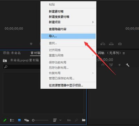The height and width of the screenshot is (126, 139).
Task: Switch project panel to icon view
Action: pyautogui.click(x=19, y=120)
